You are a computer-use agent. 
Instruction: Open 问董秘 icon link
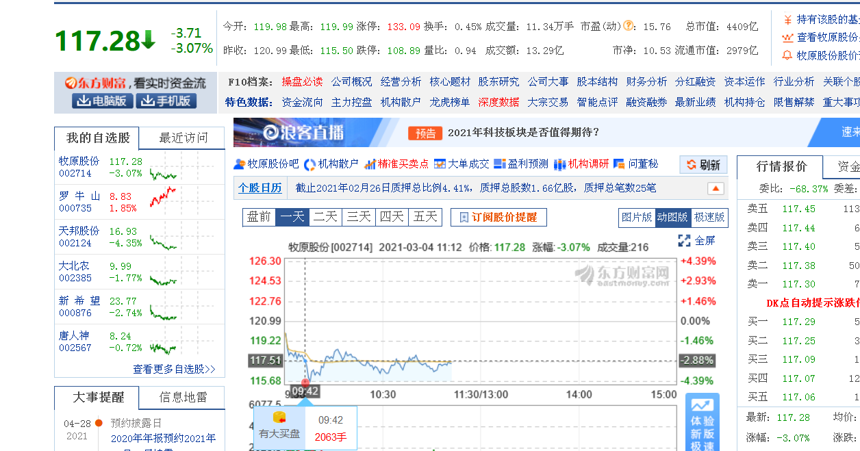pyautogui.click(x=636, y=164)
